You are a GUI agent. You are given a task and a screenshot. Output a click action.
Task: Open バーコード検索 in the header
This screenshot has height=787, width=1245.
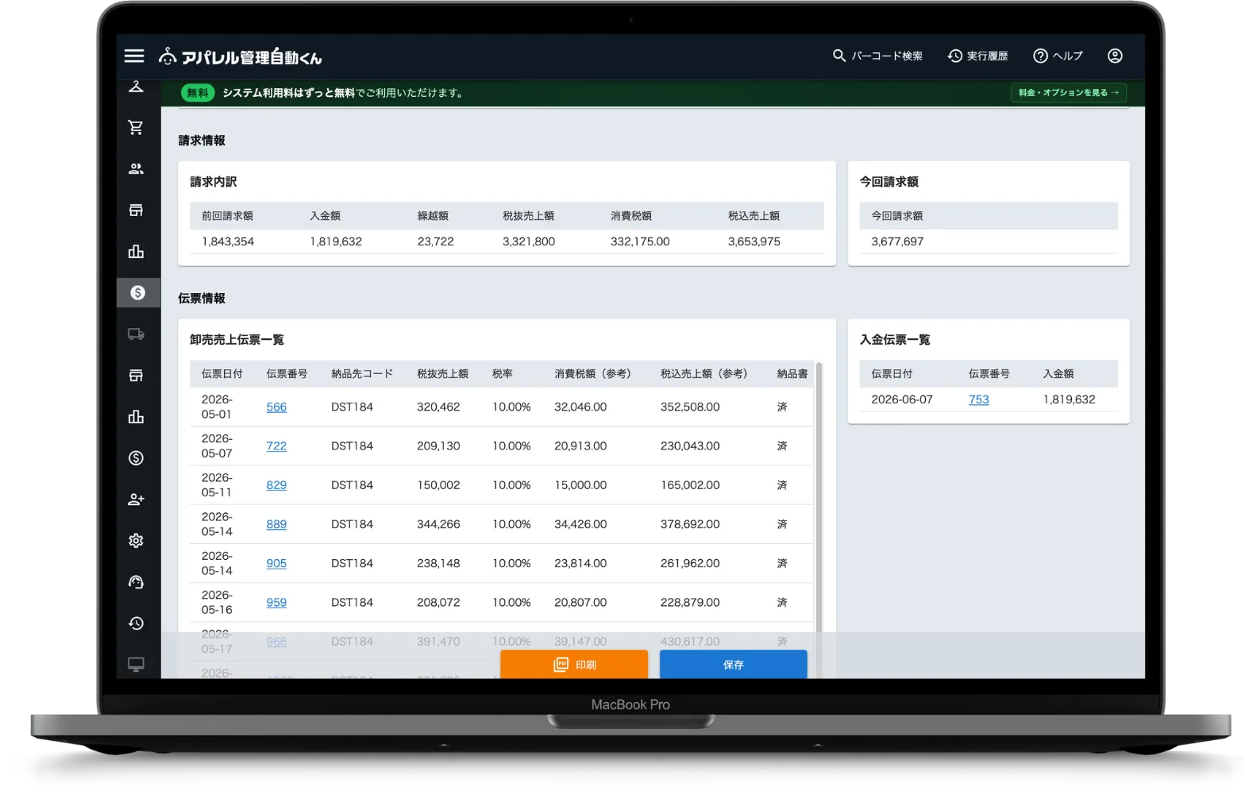(877, 56)
